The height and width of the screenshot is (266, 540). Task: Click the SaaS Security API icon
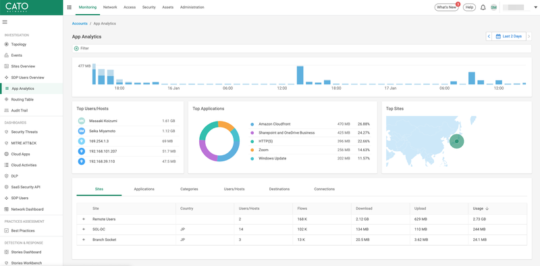[7, 187]
